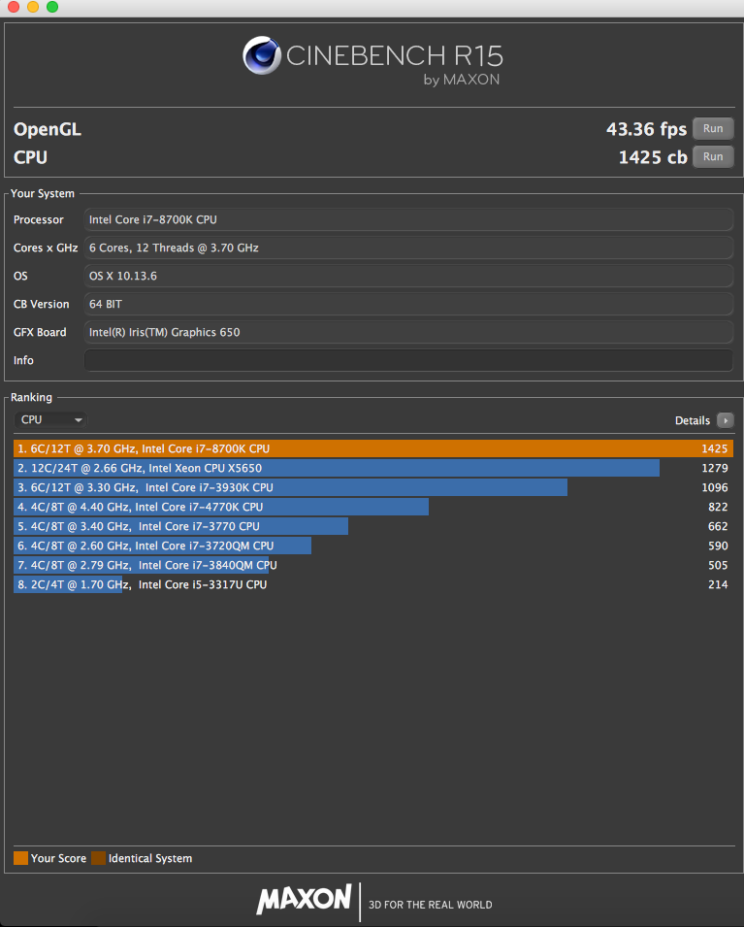Run the CPU benchmark
The height and width of the screenshot is (927, 744).
coord(712,156)
